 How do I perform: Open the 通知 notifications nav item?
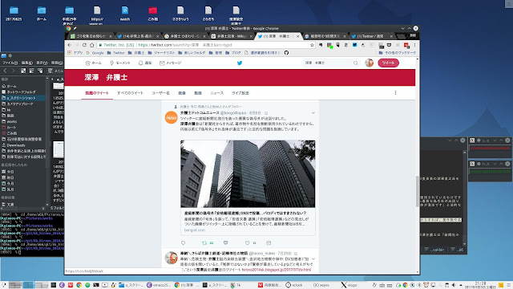click(x=145, y=63)
